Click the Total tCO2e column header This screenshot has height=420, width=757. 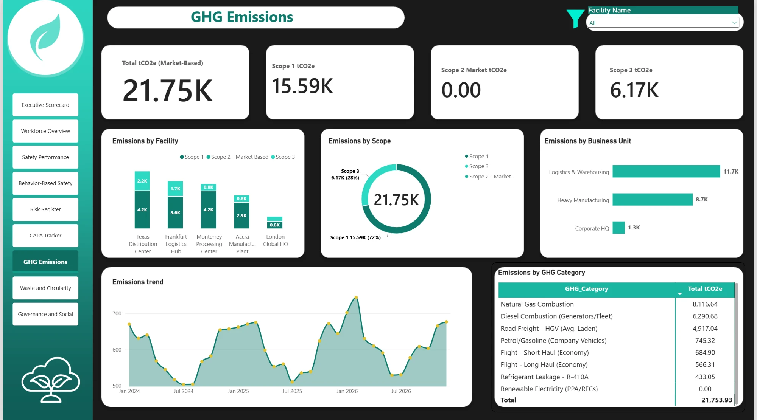705,289
